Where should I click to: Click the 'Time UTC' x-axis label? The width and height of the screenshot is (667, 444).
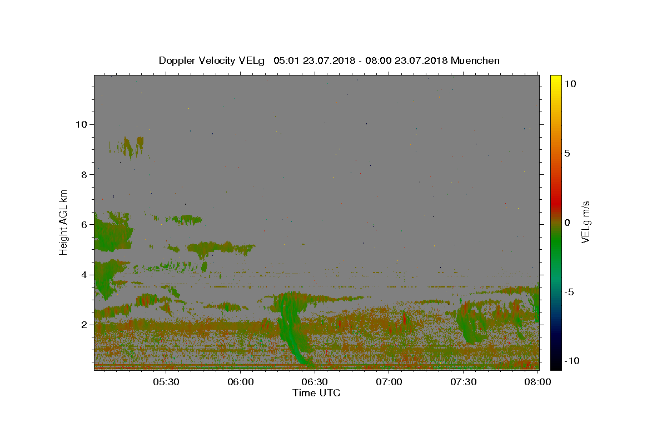pyautogui.click(x=316, y=393)
